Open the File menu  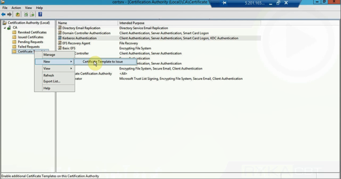(x=5, y=8)
